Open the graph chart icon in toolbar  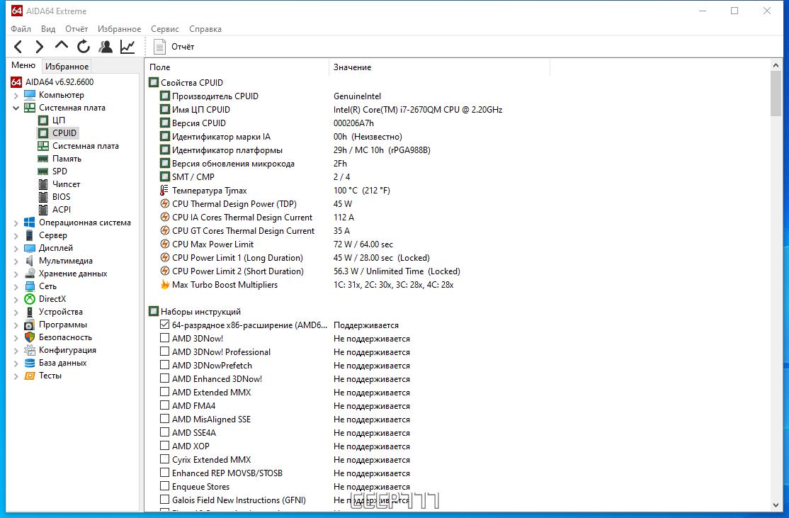click(127, 47)
